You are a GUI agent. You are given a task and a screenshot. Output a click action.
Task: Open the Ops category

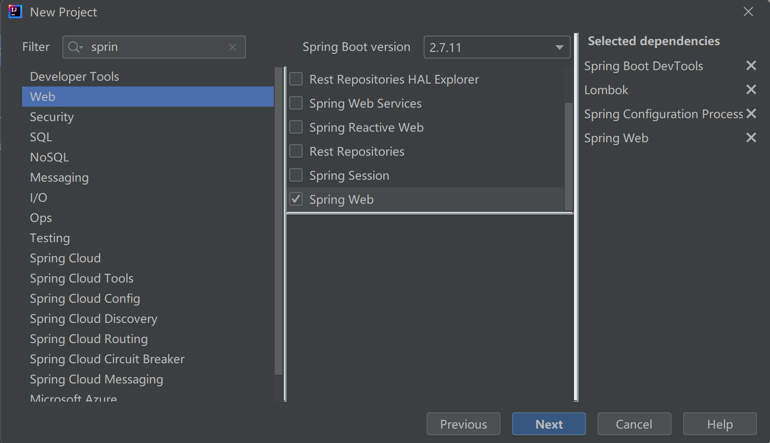coord(148,218)
